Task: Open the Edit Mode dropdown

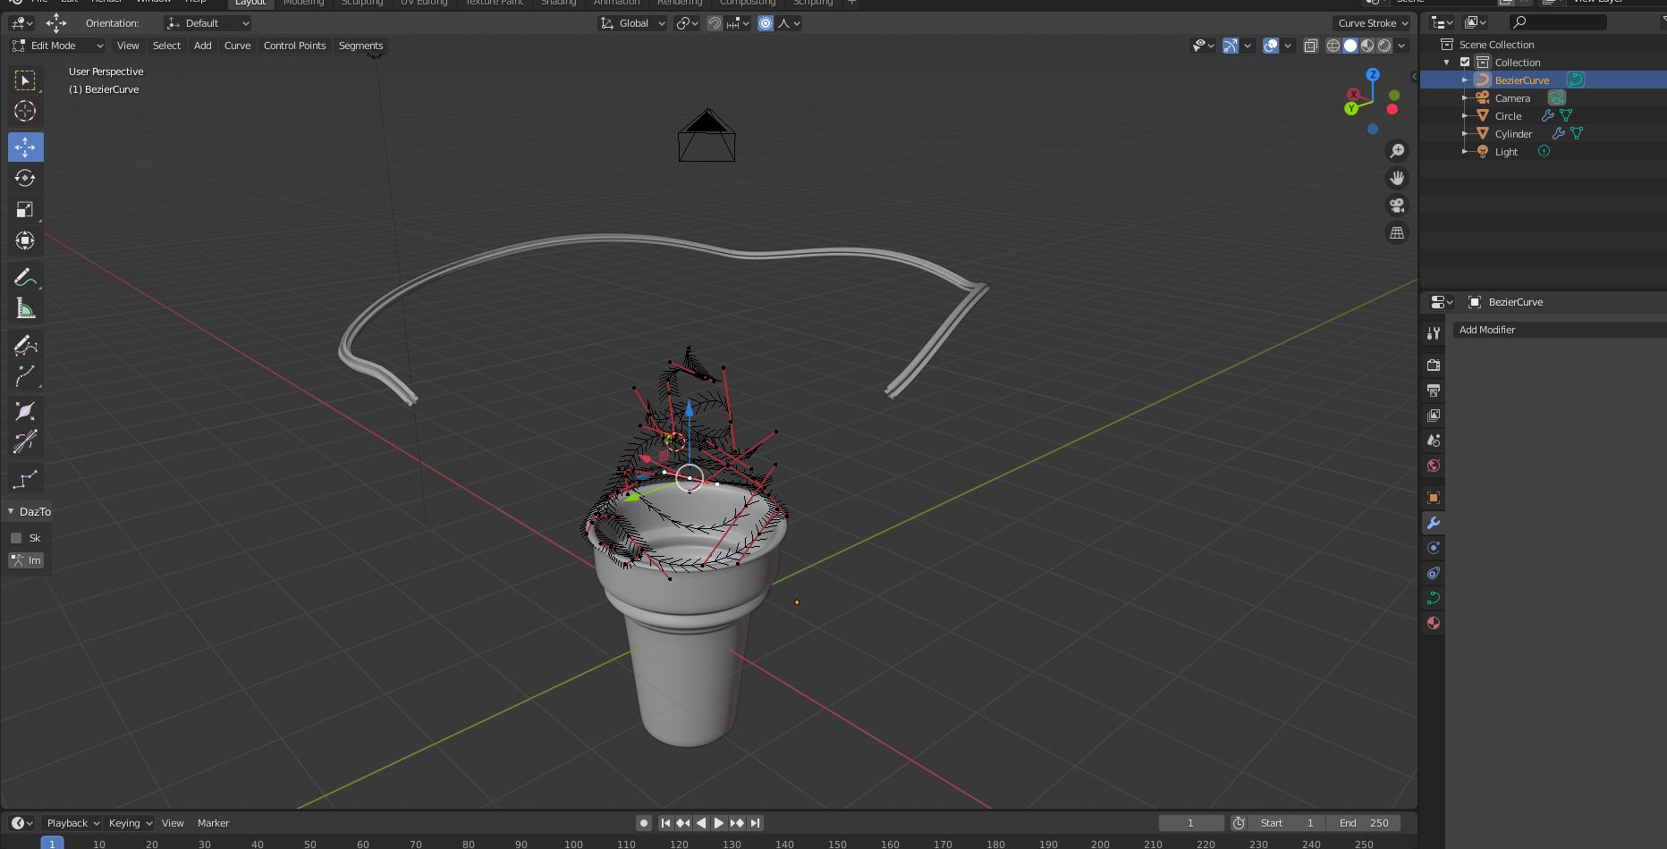Action: pyautogui.click(x=58, y=46)
